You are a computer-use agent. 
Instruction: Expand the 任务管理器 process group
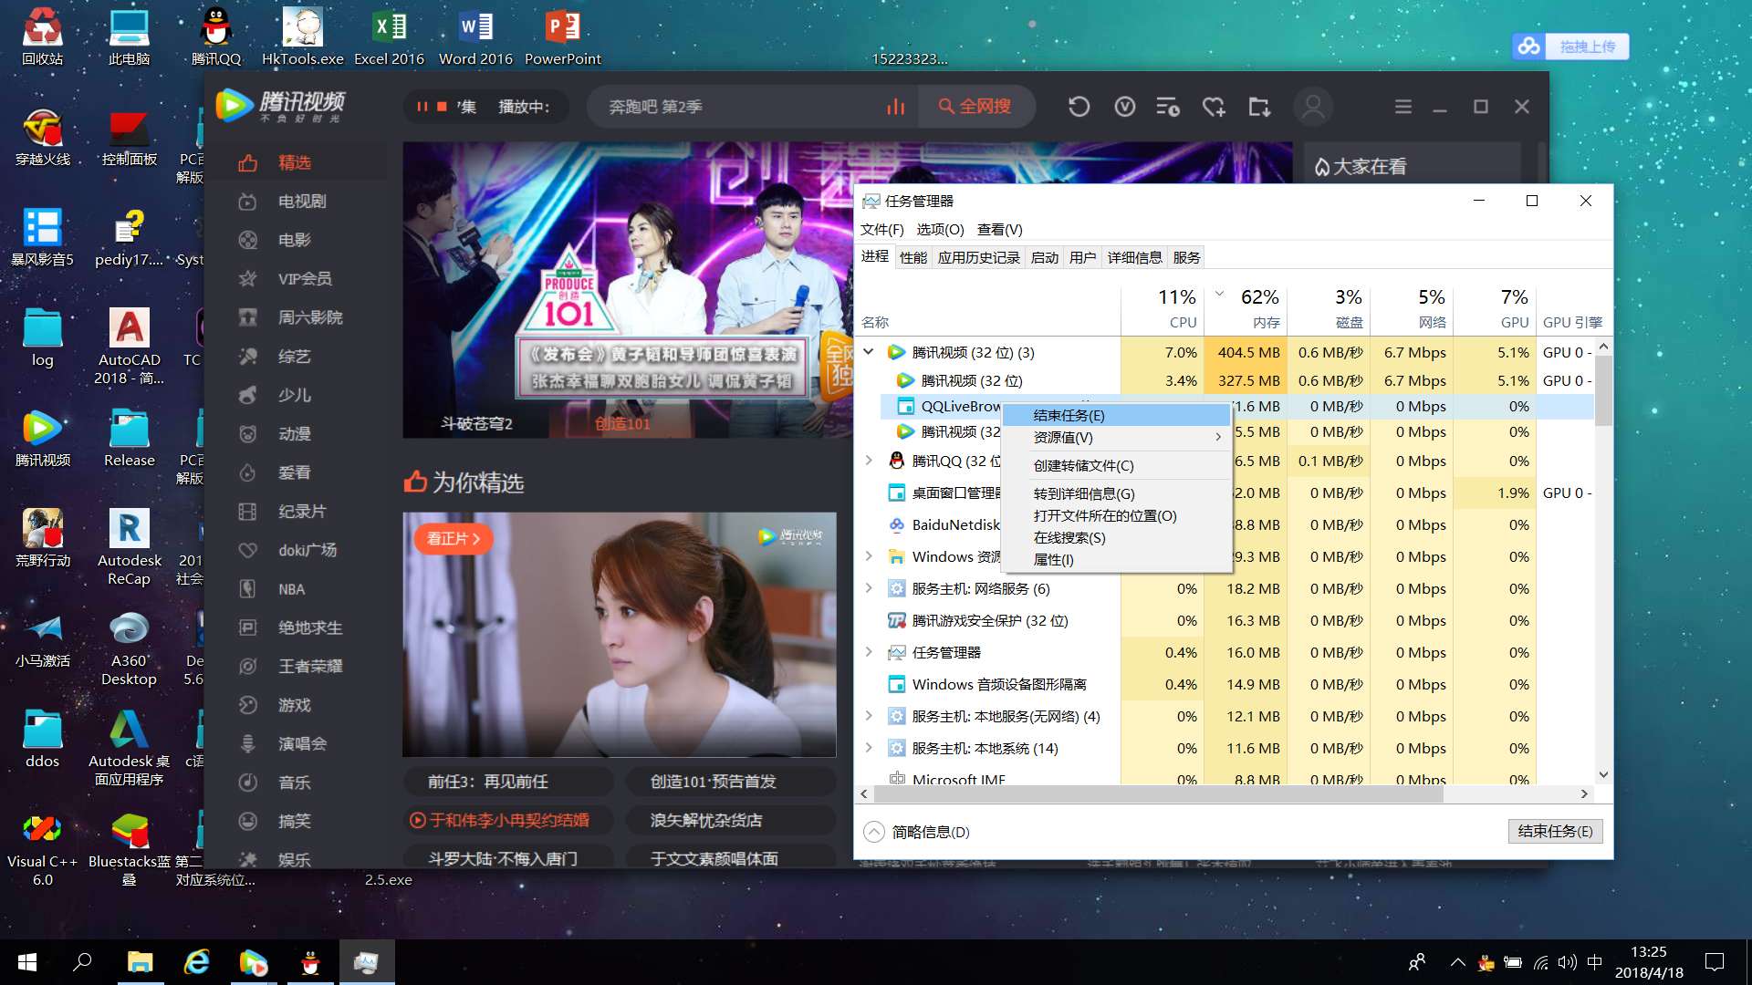coord(869,652)
